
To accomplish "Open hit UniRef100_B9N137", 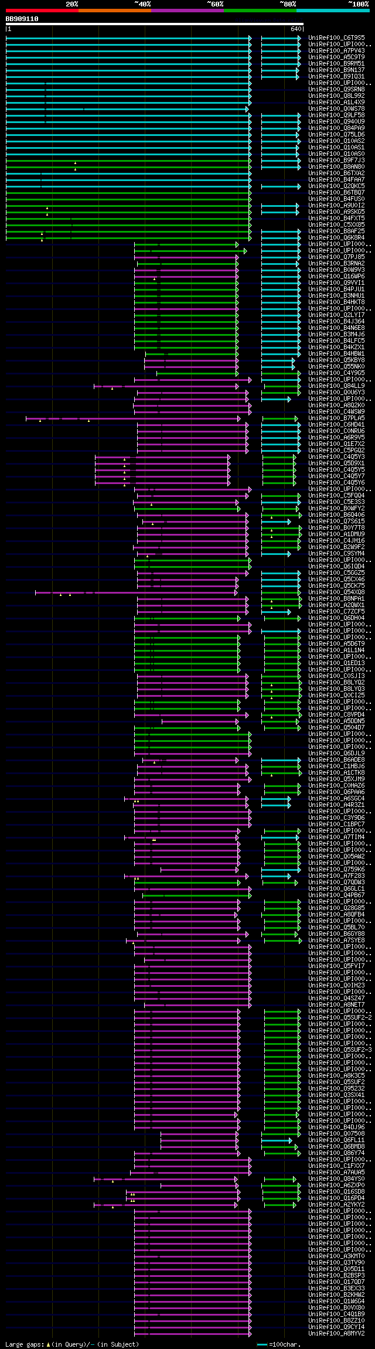I will click(336, 70).
